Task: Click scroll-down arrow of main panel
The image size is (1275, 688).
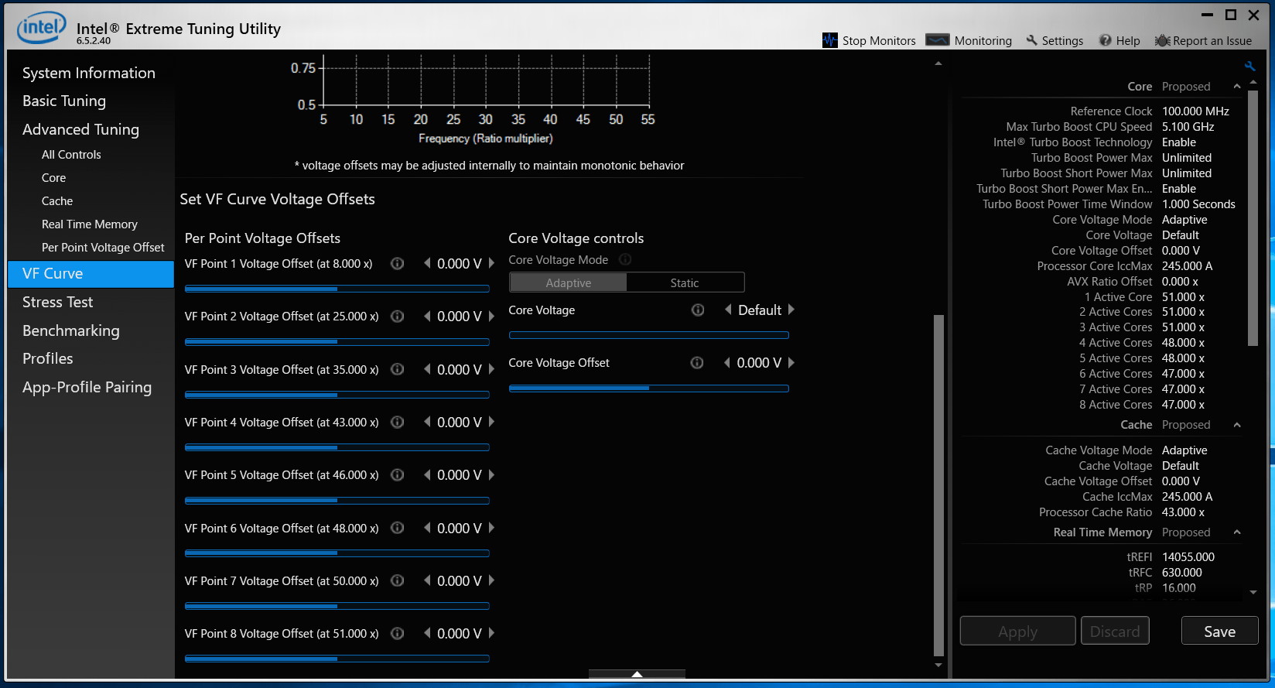Action: (x=938, y=665)
